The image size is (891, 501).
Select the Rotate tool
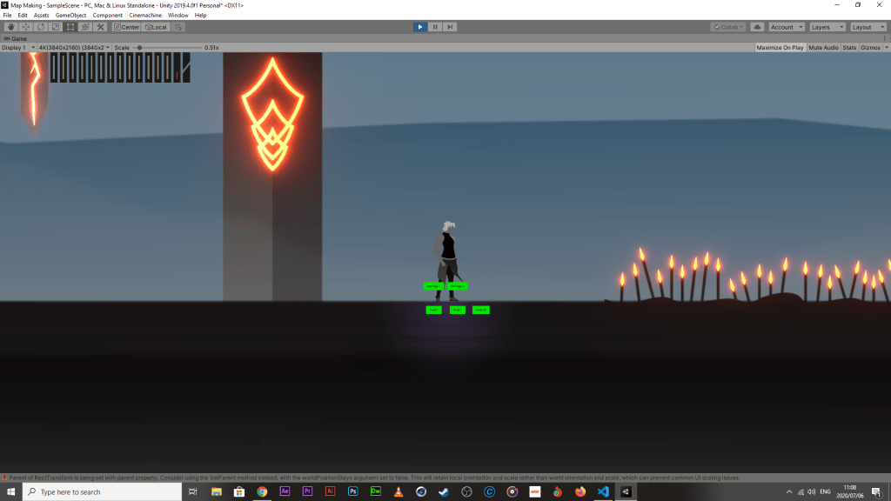41,27
